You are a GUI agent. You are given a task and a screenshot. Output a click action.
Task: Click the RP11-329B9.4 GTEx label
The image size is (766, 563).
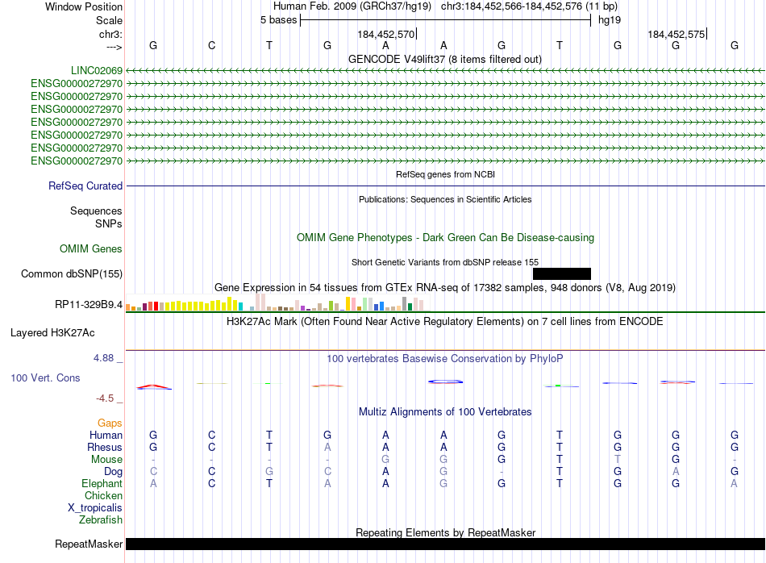pos(89,304)
